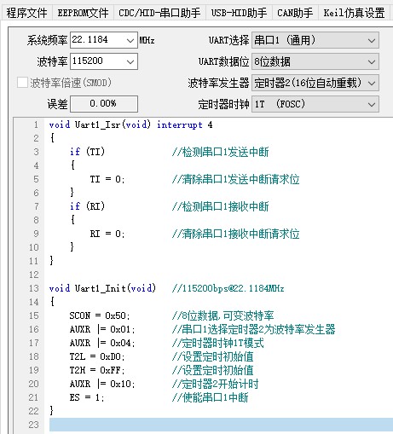Screen dimensions: 393x434
Task: Click the 'AUXR |= 0x01;' line
Action: tap(102, 329)
